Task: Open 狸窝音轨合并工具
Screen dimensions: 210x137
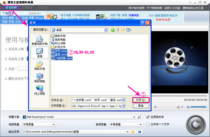Action: point(193,8)
